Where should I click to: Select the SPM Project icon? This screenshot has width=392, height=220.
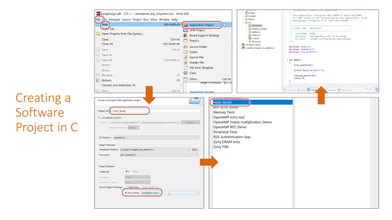click(185, 30)
